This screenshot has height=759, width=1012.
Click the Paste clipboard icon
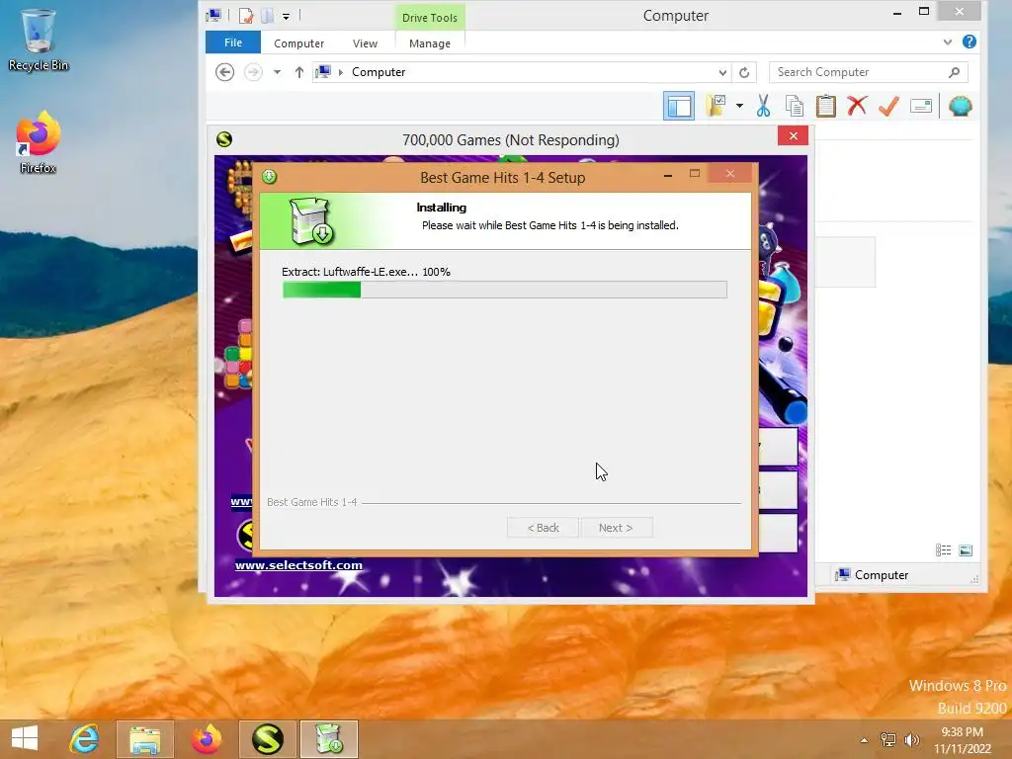click(825, 106)
